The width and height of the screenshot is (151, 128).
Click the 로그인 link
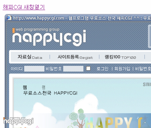coord(102,69)
